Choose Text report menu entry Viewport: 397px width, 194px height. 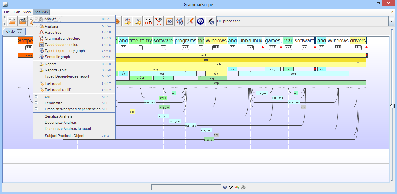(x=74, y=84)
